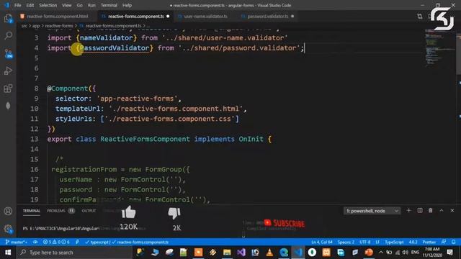Viewport: 461px width, 259px height.
Task: Open the Help menu
Action: [127, 5]
